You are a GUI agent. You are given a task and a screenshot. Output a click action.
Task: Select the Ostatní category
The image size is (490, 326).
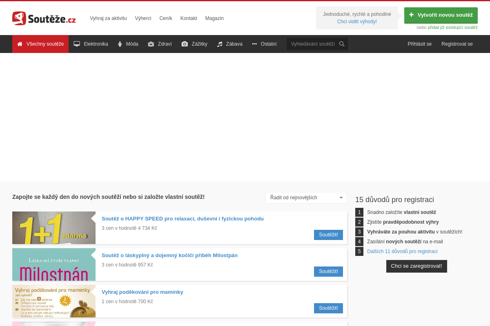pyautogui.click(x=264, y=44)
